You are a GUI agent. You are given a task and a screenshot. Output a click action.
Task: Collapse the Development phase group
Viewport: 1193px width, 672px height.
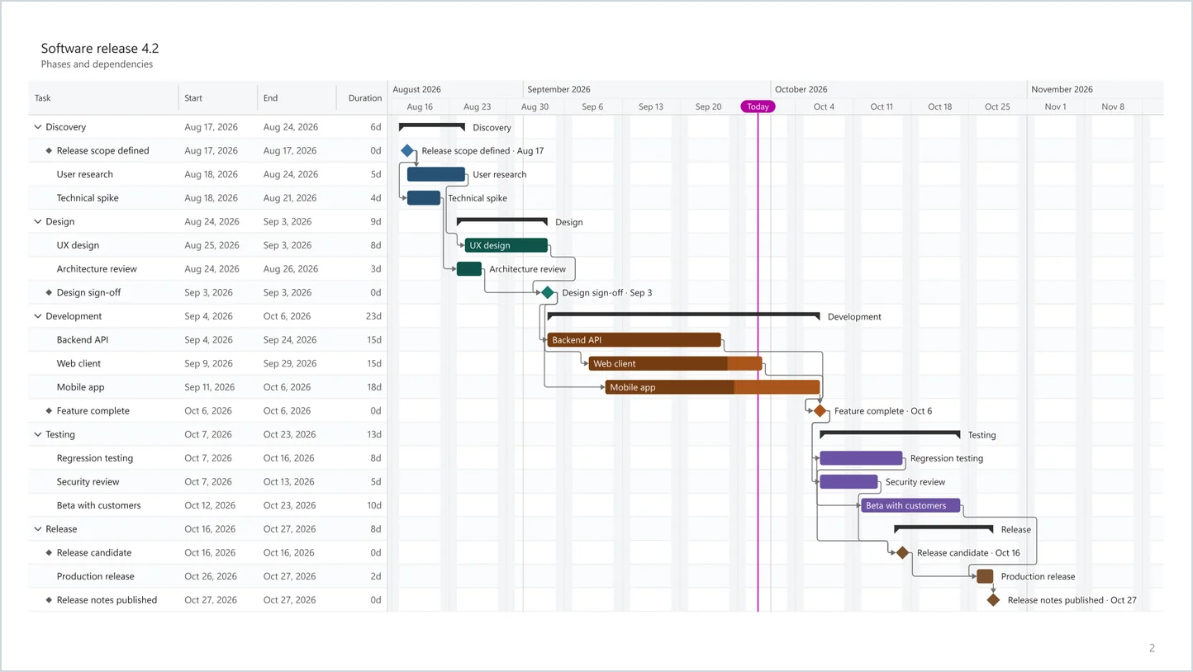tap(38, 316)
